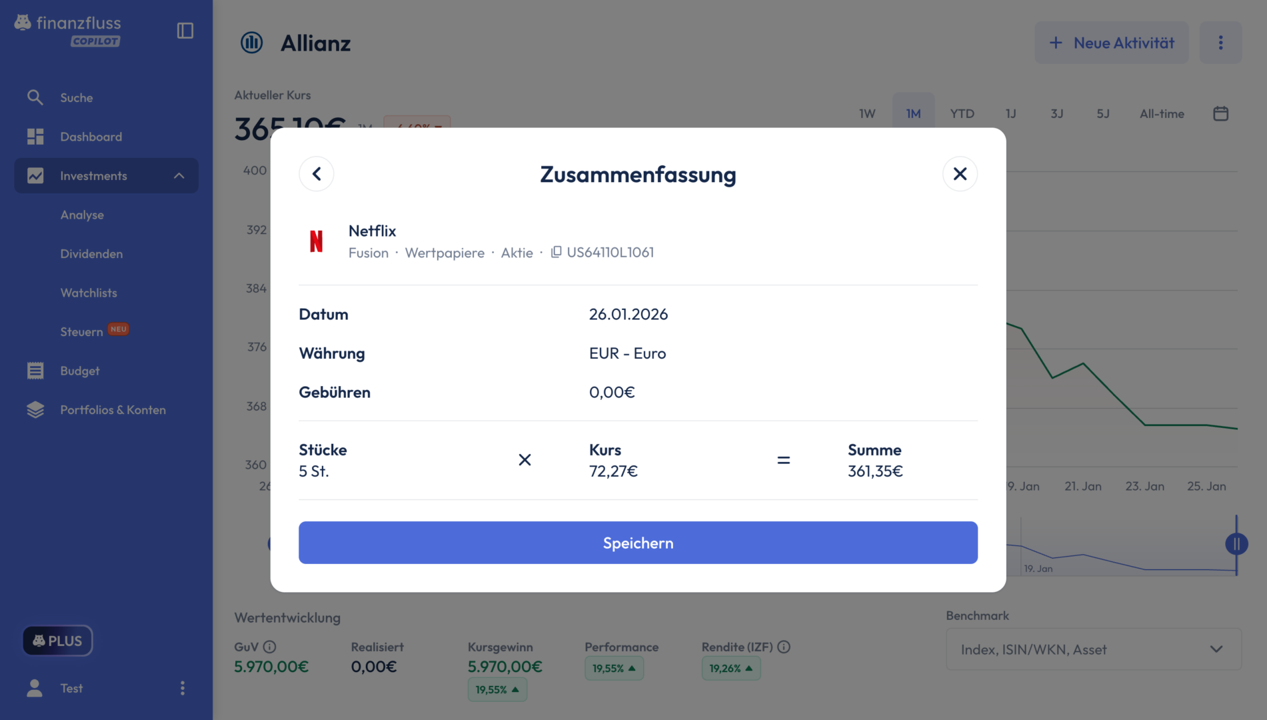
Task: Click the Neue Aktivität button
Action: (x=1111, y=43)
